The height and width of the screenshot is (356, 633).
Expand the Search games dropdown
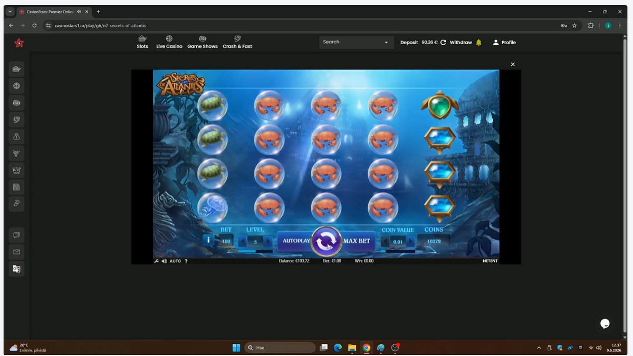pos(386,42)
